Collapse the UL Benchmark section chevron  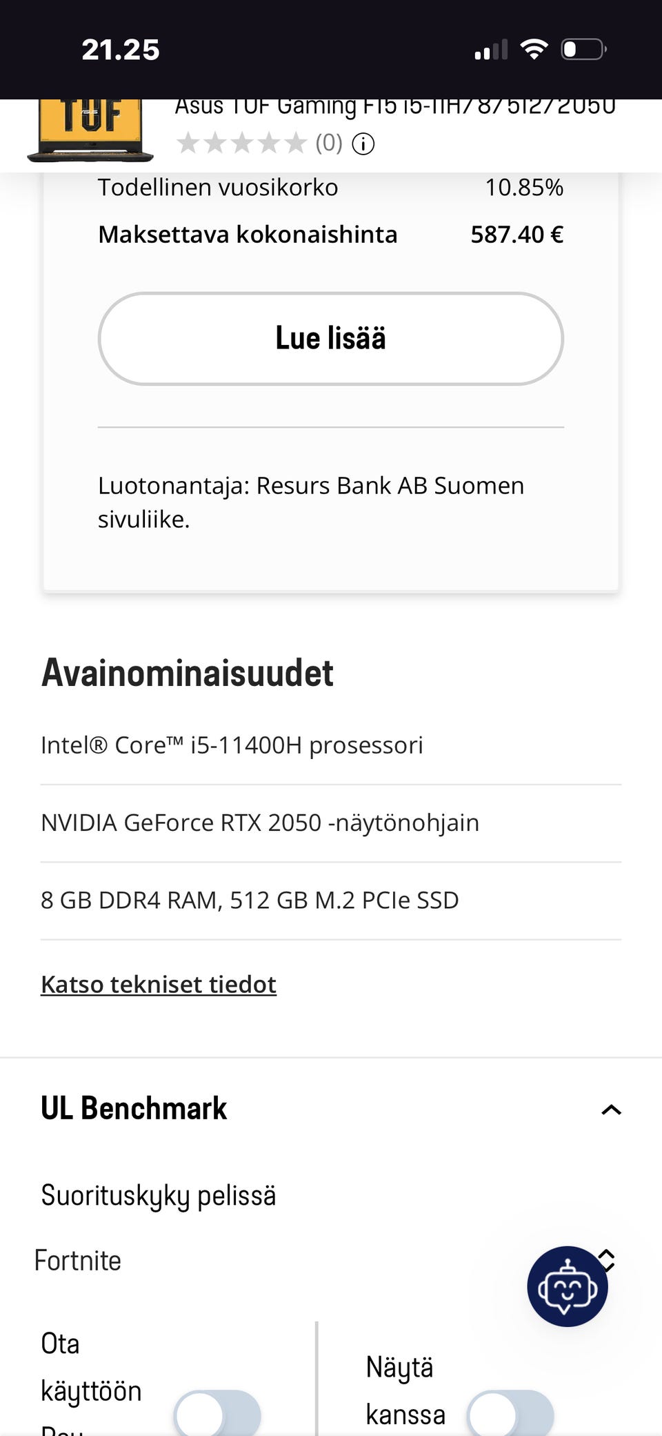(x=611, y=1110)
